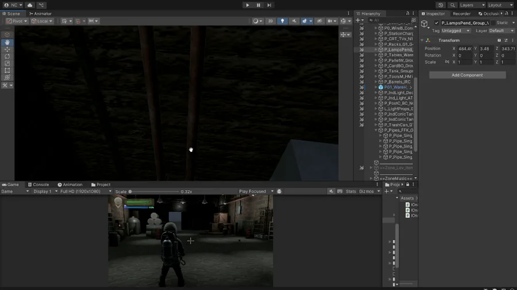The image size is (517, 290).
Task: Switch to the Scene tab
Action: point(11,14)
